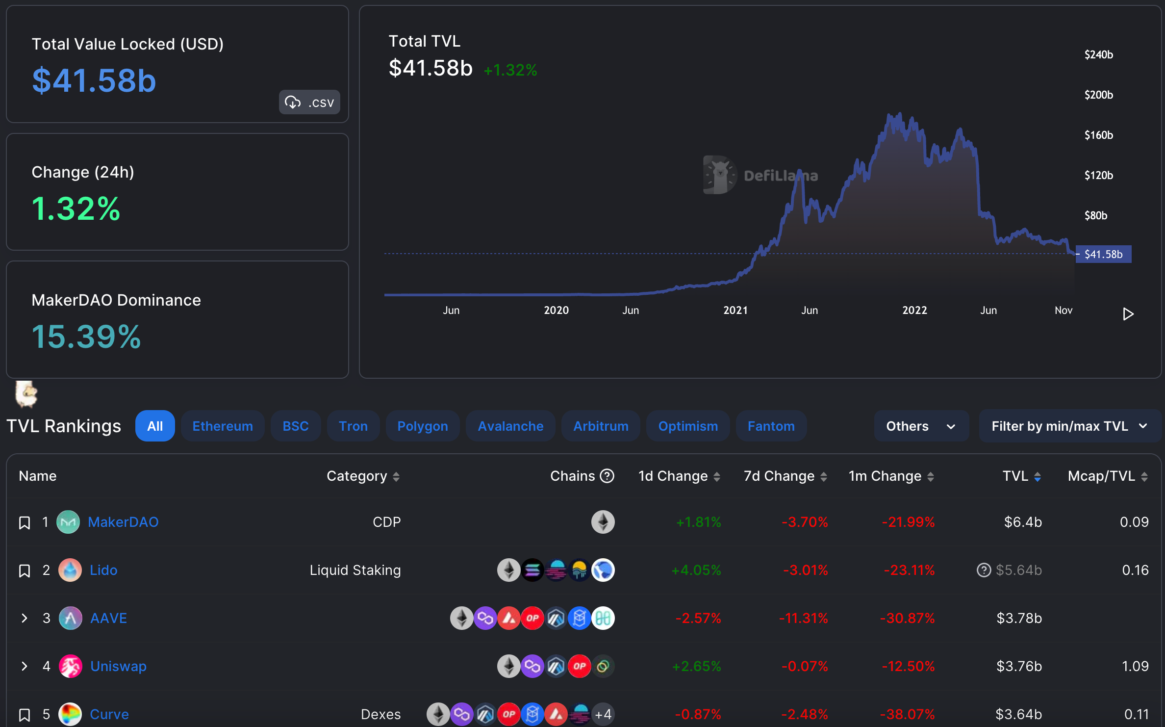Toggle the bookmark for the Curve row

click(x=25, y=715)
